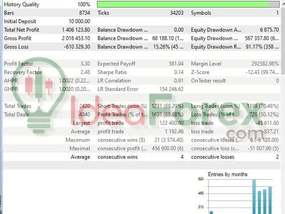Click the 465 axis label in the chart

(x=201, y=193)
